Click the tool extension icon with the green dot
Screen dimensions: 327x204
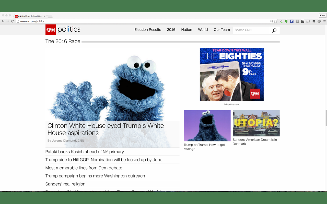click(x=281, y=21)
